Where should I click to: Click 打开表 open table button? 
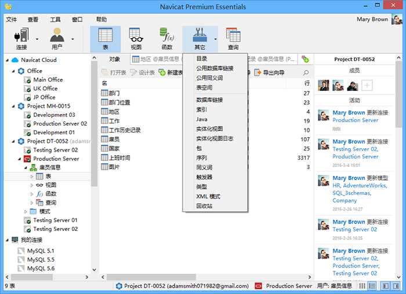(x=114, y=72)
